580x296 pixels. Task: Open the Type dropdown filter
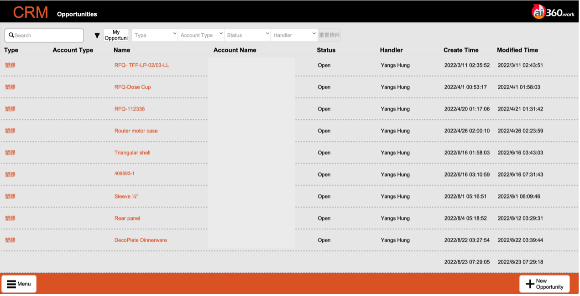(x=155, y=35)
